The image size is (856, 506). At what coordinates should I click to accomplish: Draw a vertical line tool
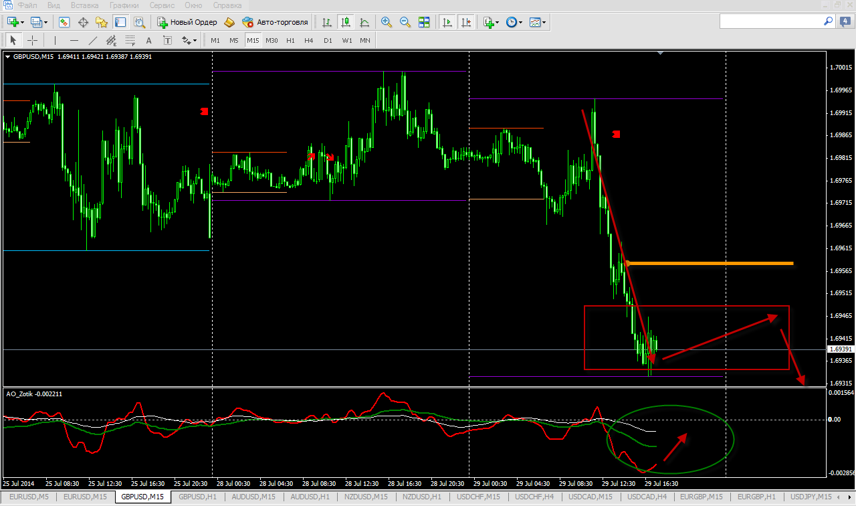(55, 40)
